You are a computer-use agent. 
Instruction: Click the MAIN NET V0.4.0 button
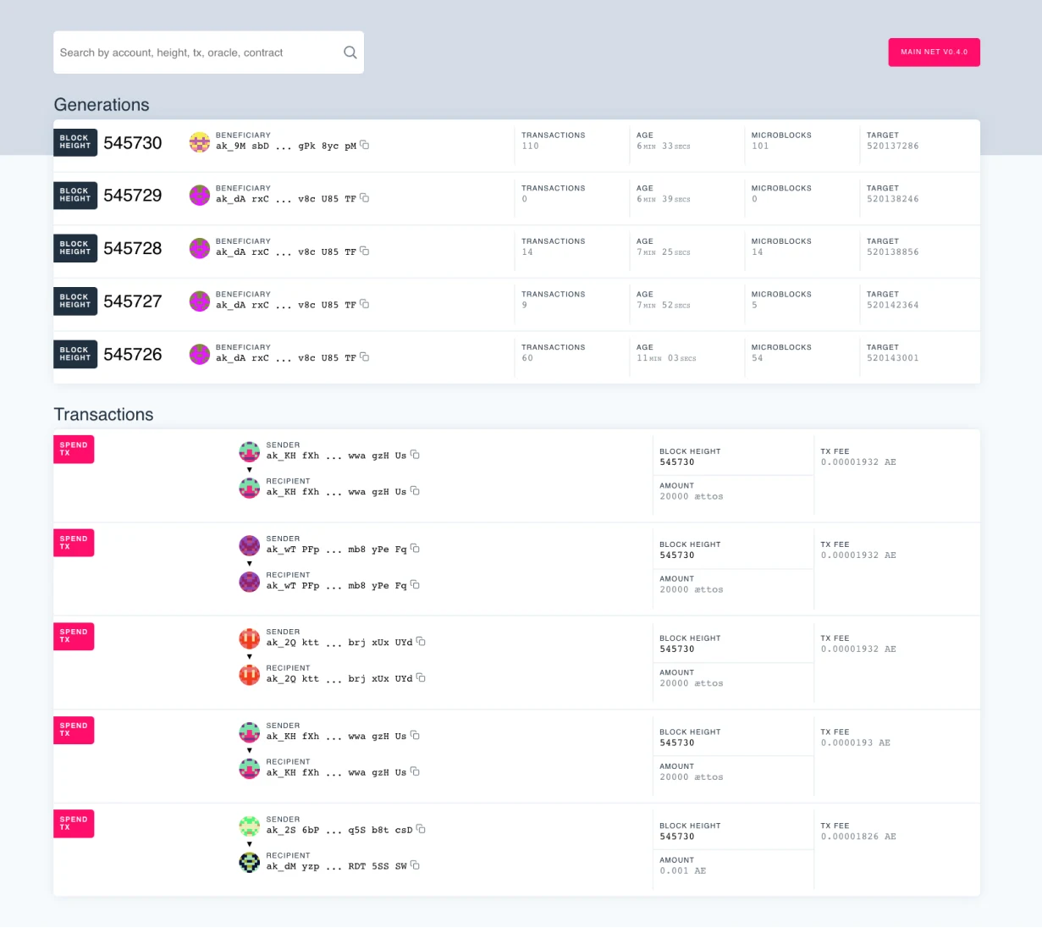click(934, 52)
